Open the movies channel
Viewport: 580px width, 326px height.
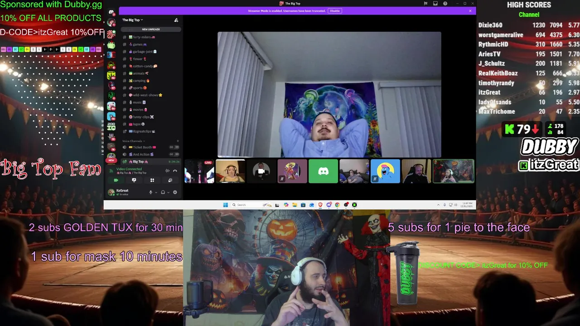[x=151, y=110]
